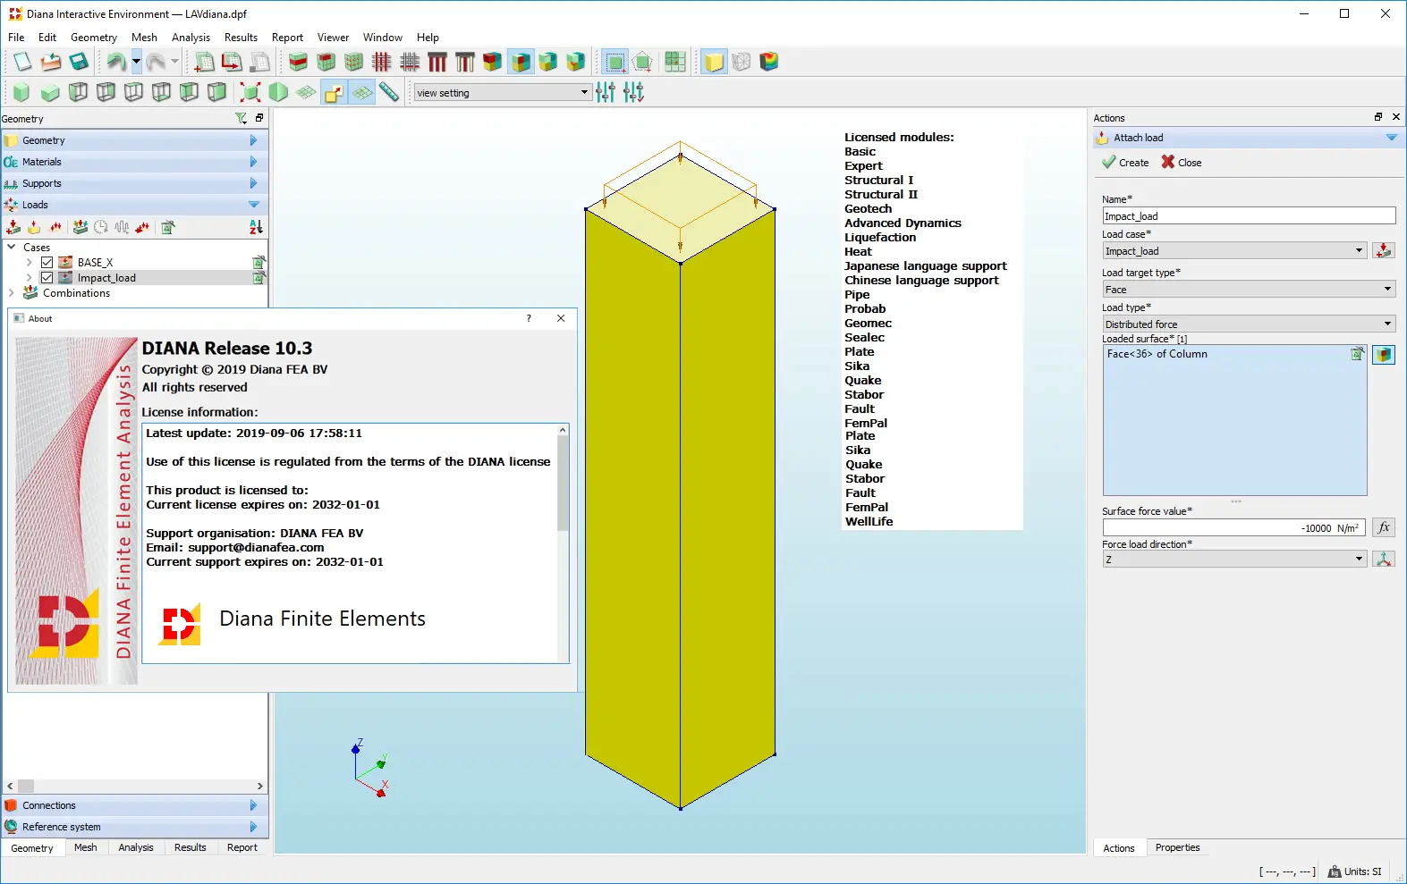Viewport: 1407px width, 884px height.
Task: Click Close in the Attach load panel
Action: pyautogui.click(x=1182, y=163)
